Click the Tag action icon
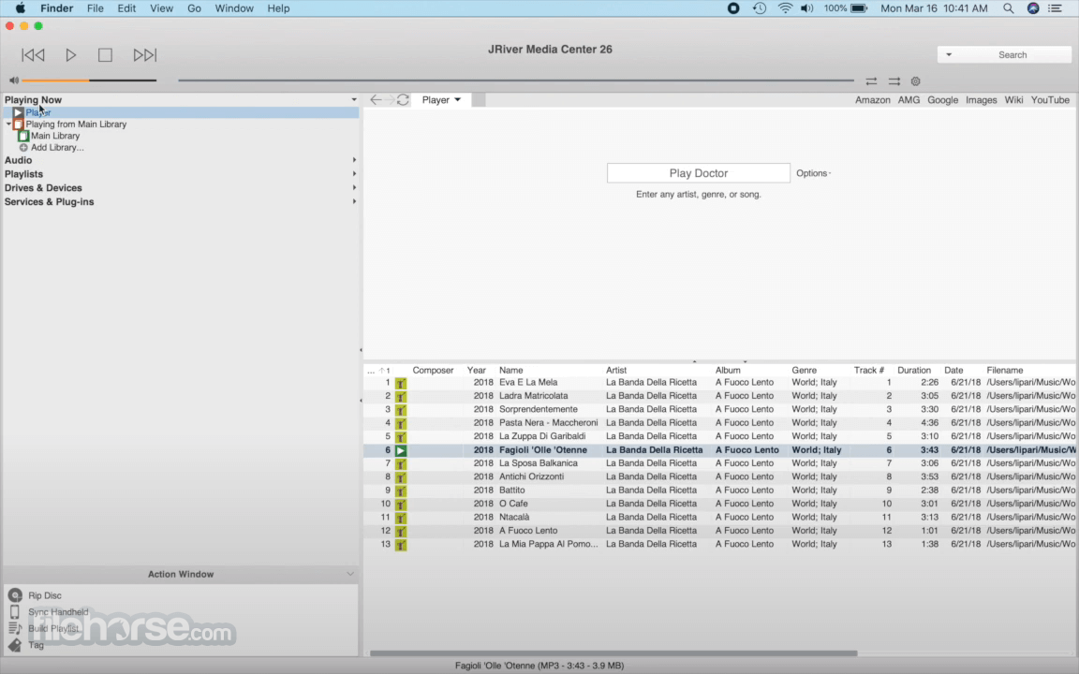 pos(14,645)
